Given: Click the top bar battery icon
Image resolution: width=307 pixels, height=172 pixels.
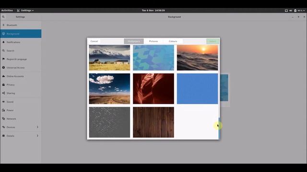Looking at the screenshot, I should coord(295,11).
